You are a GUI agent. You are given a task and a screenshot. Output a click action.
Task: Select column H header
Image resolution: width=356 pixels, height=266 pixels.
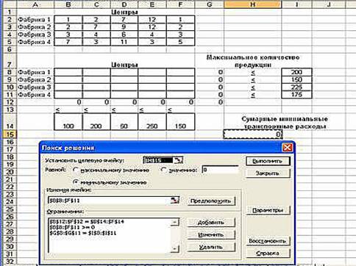point(253,4)
